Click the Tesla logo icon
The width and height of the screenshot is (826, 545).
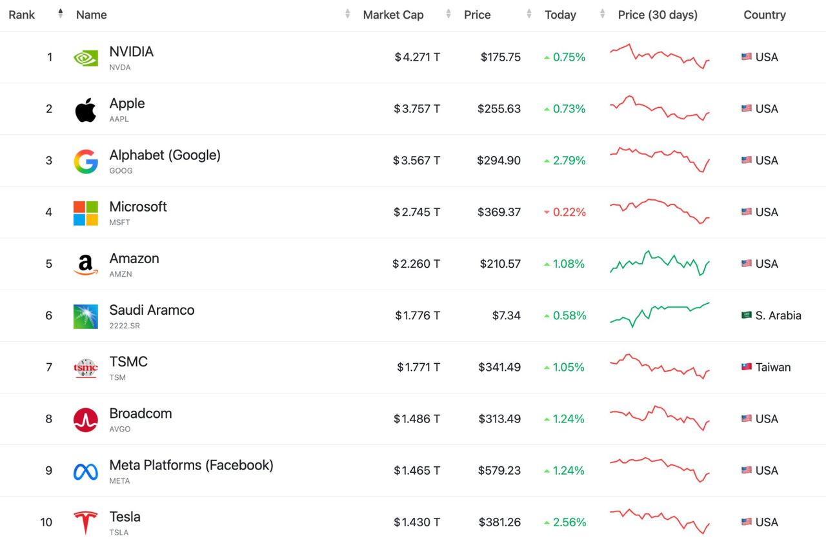85,522
